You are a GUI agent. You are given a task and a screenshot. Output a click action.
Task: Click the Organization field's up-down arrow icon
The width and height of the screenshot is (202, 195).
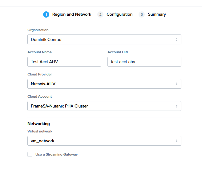click(176, 39)
